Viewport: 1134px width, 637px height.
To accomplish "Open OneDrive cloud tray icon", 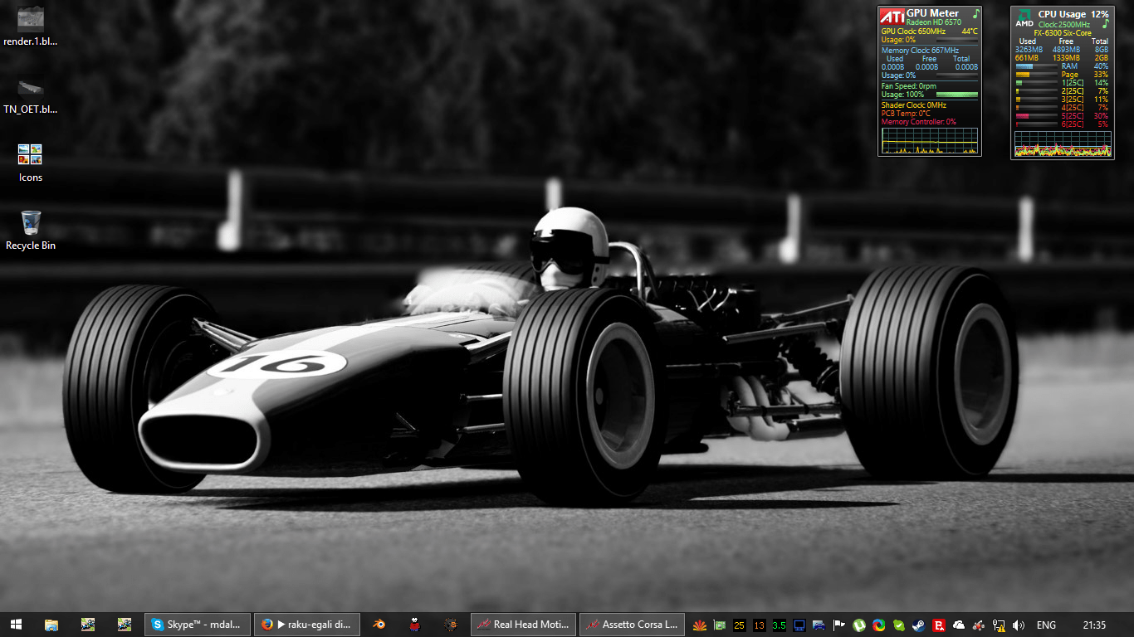I will [959, 625].
